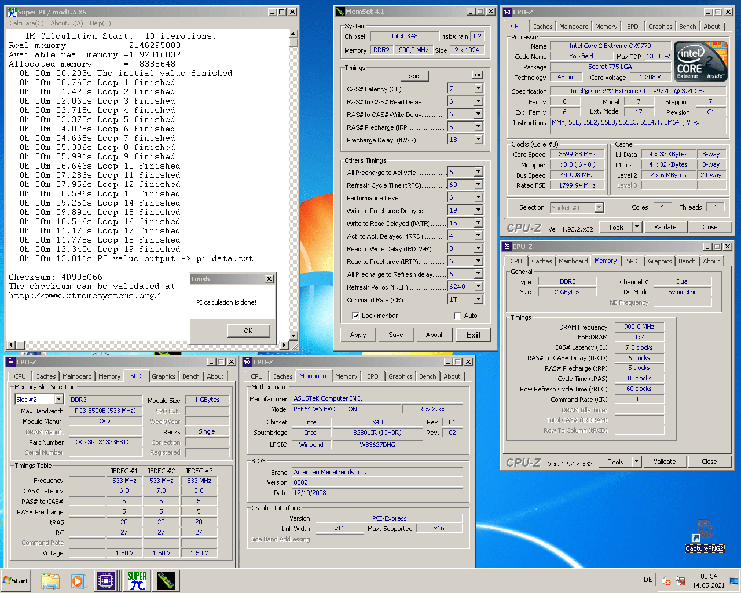Click the MemSet RAM taskbar icon
The image size is (741, 593).
(x=167, y=581)
